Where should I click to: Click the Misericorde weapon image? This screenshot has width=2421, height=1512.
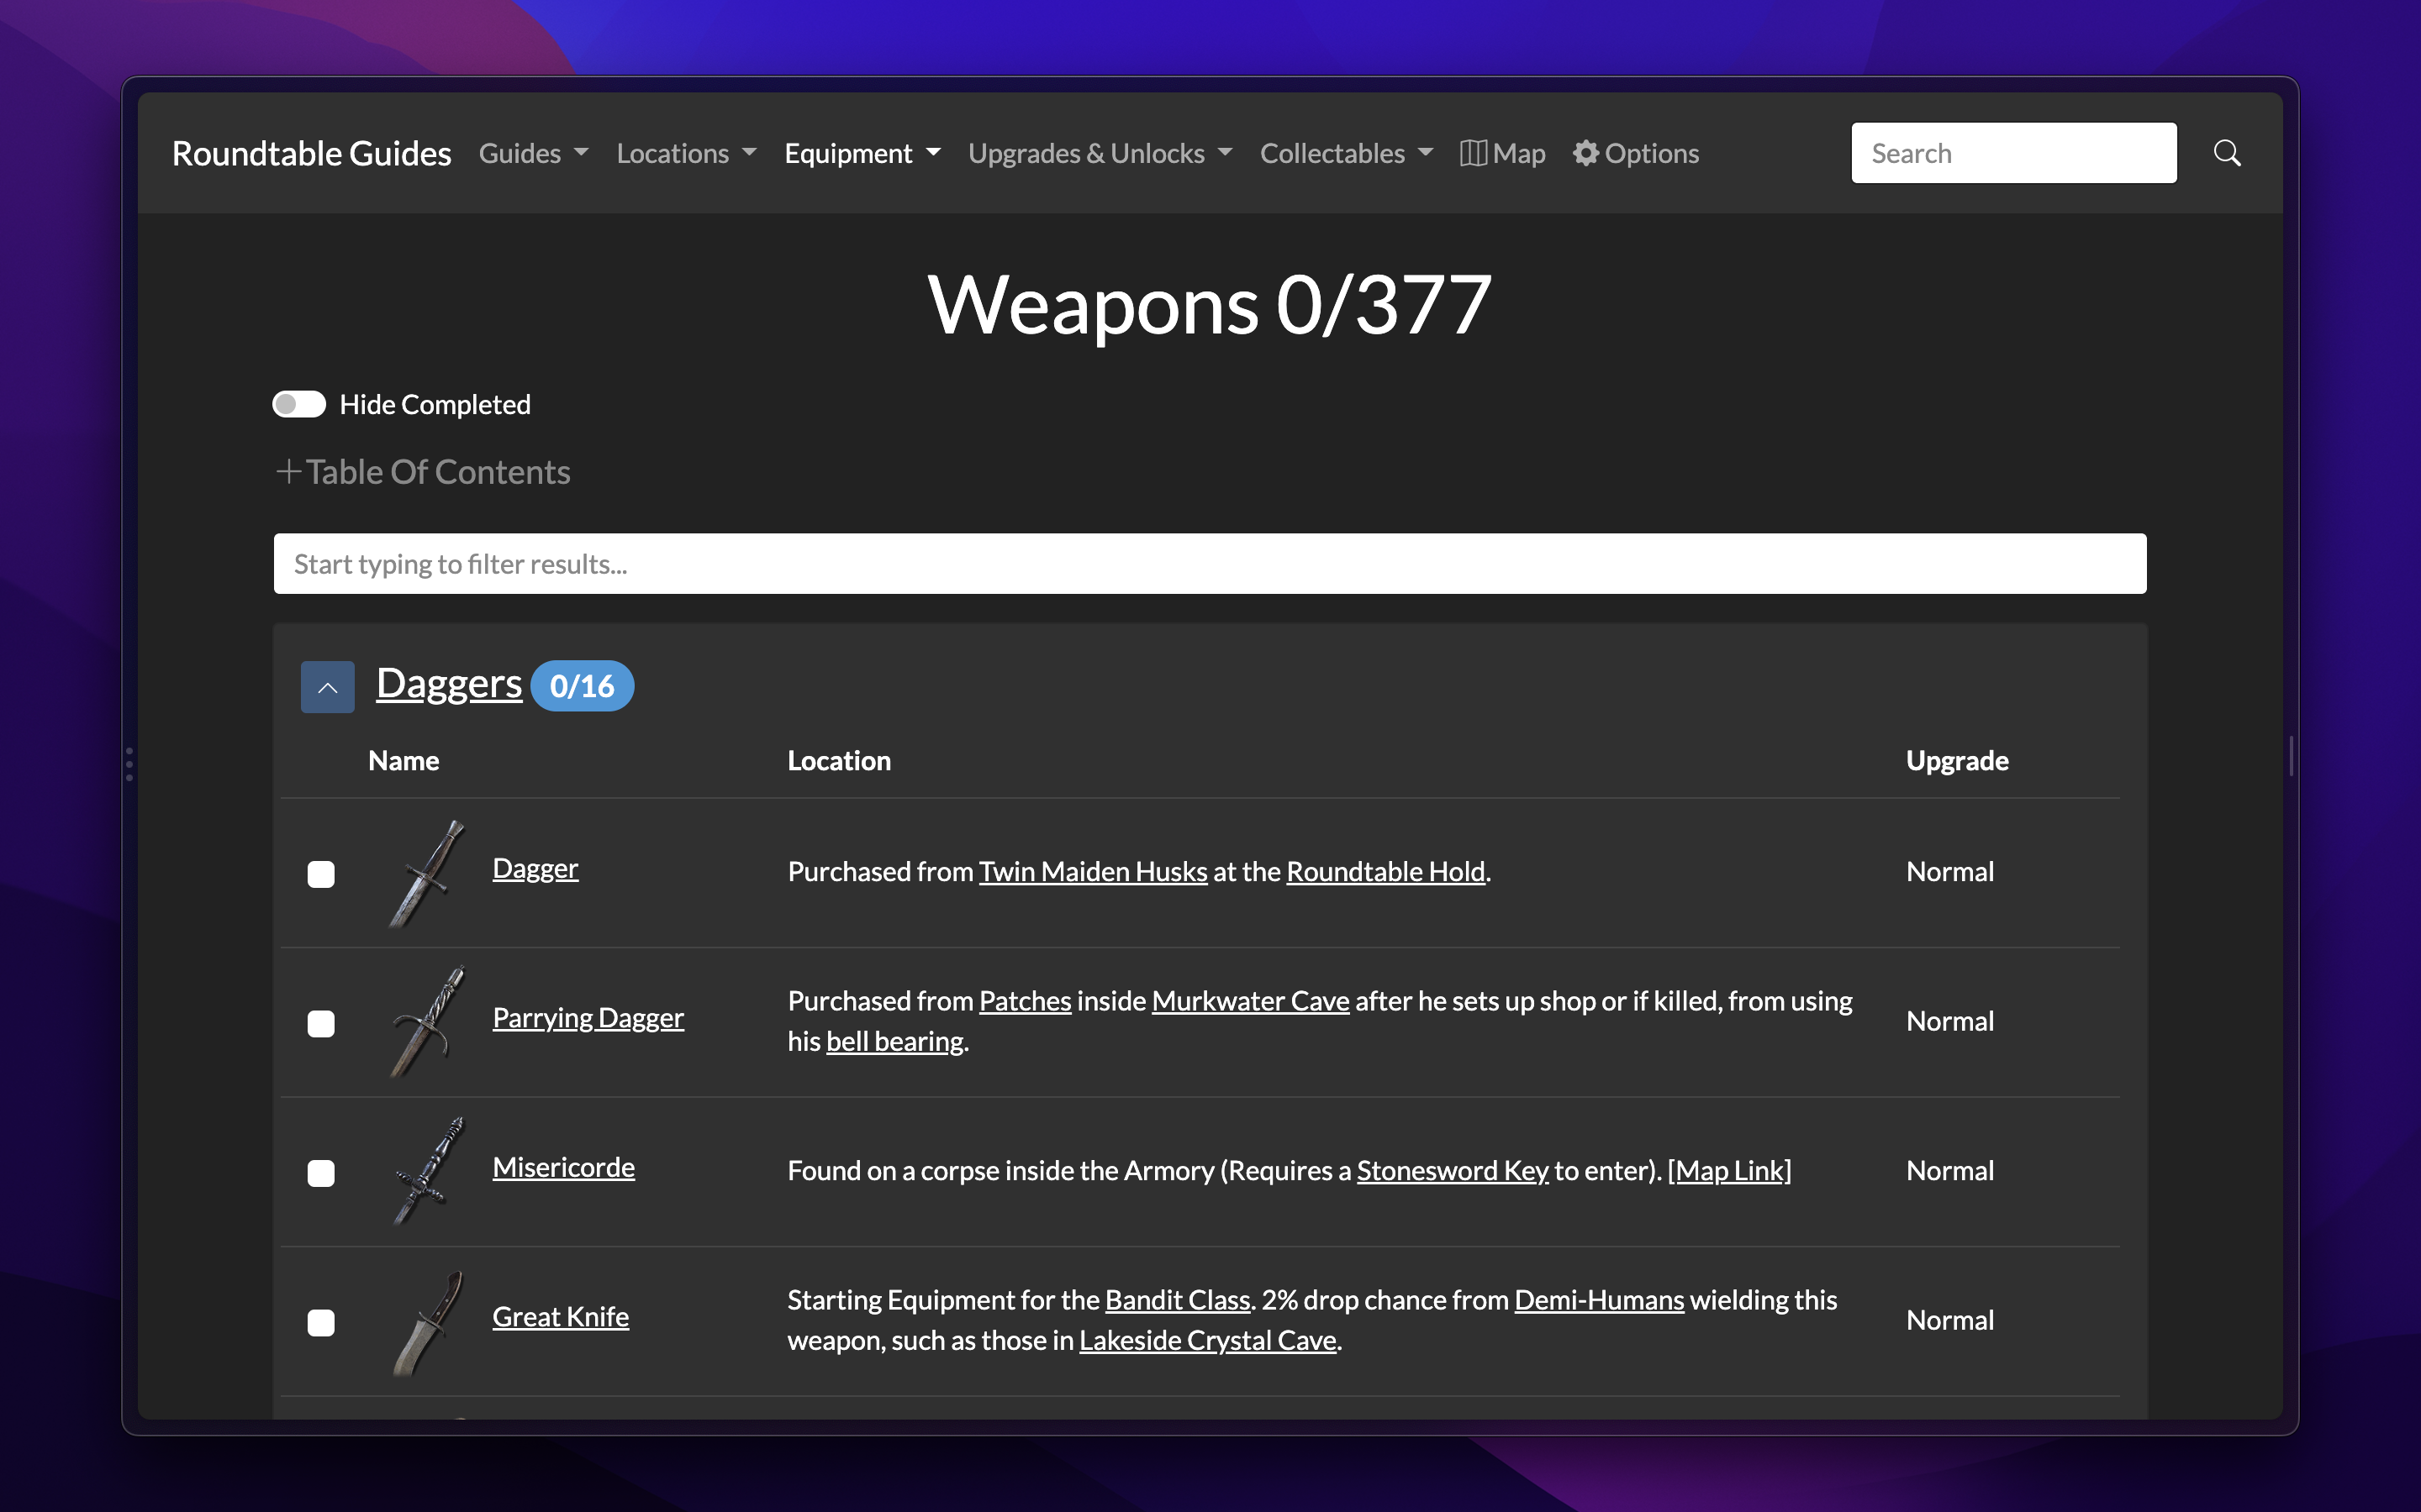pyautogui.click(x=428, y=1171)
